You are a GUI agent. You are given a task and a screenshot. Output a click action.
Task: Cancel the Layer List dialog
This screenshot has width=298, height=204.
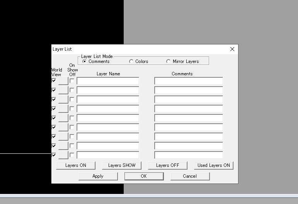pos(190,176)
